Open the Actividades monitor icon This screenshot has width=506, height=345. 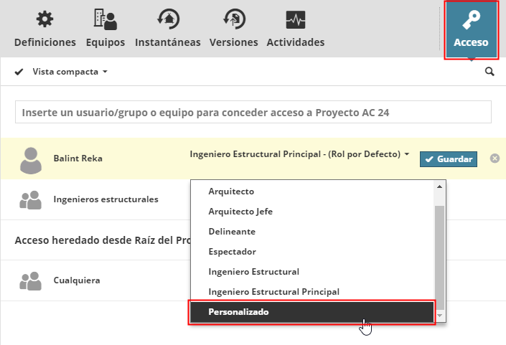click(x=295, y=19)
